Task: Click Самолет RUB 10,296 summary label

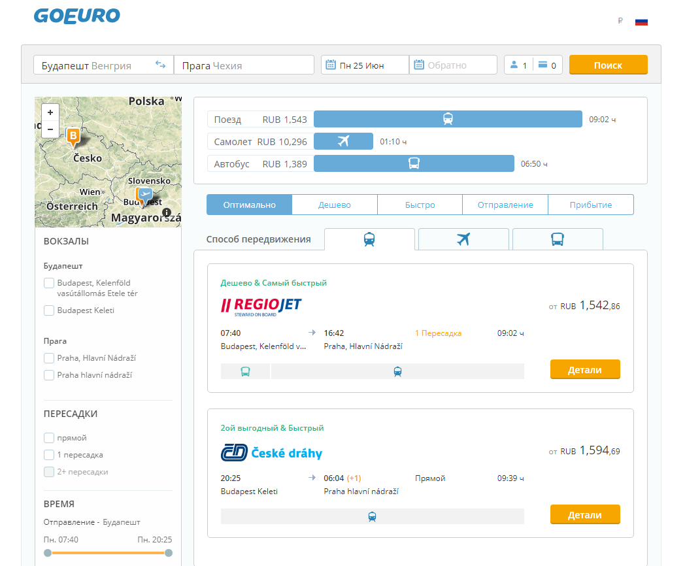Action: tap(260, 141)
